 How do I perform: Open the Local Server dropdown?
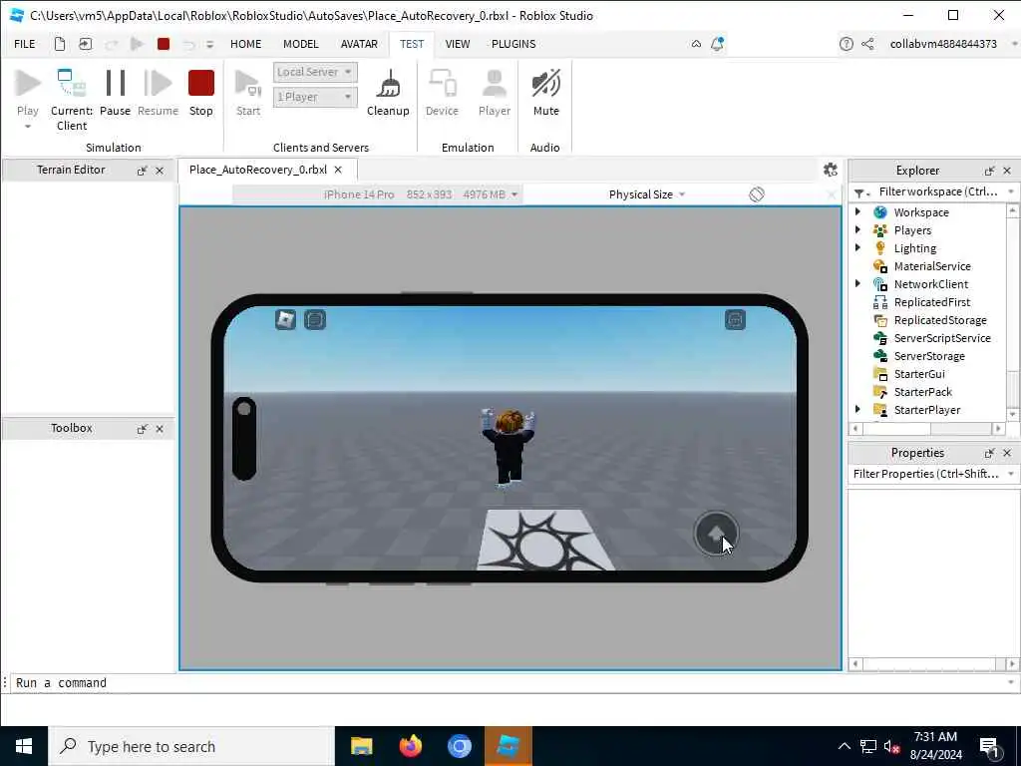tap(315, 72)
